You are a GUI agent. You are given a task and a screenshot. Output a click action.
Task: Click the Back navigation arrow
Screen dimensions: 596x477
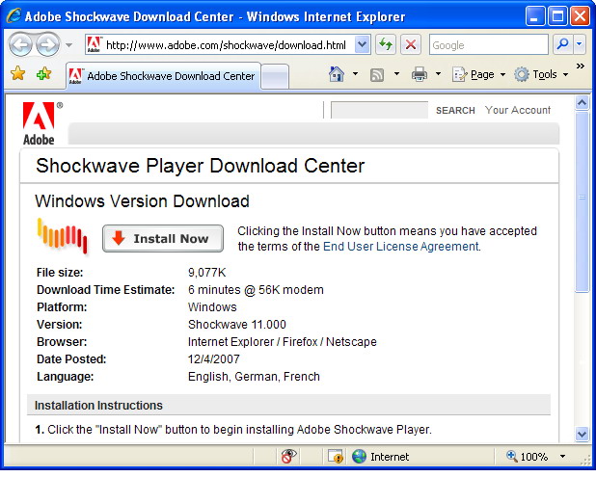[x=21, y=44]
